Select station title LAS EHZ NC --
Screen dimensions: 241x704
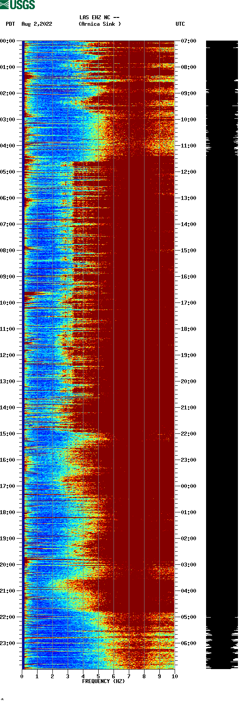click(x=100, y=17)
